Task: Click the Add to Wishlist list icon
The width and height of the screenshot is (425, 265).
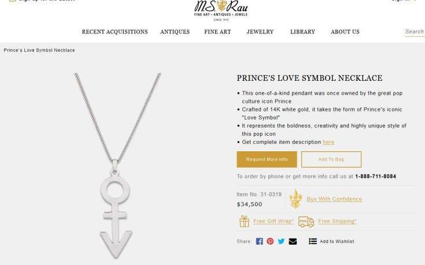Action: pos(312,241)
